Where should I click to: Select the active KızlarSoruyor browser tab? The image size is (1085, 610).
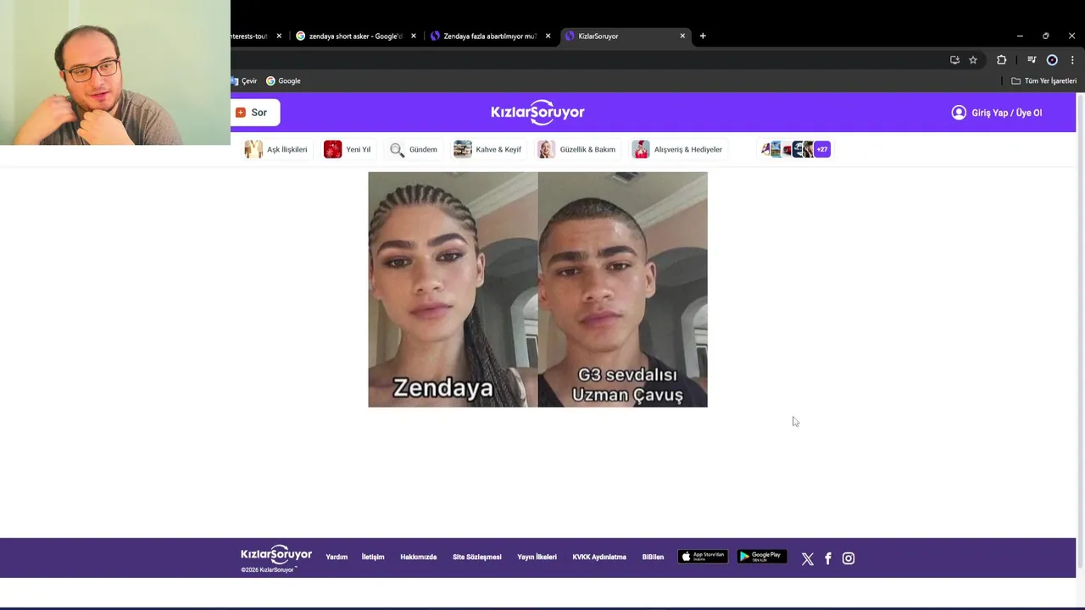point(624,36)
